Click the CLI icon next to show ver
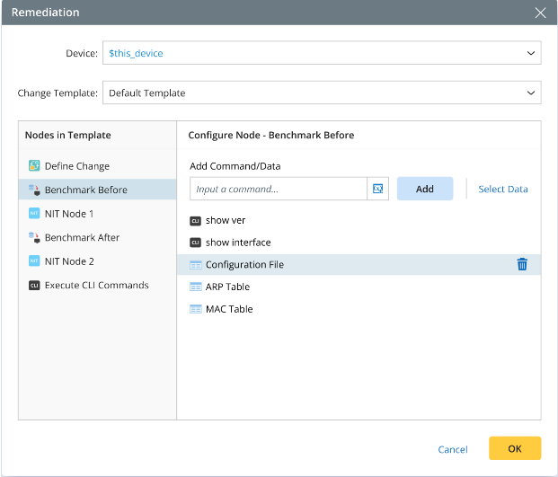Image resolution: width=558 pixels, height=477 pixels. 196,220
